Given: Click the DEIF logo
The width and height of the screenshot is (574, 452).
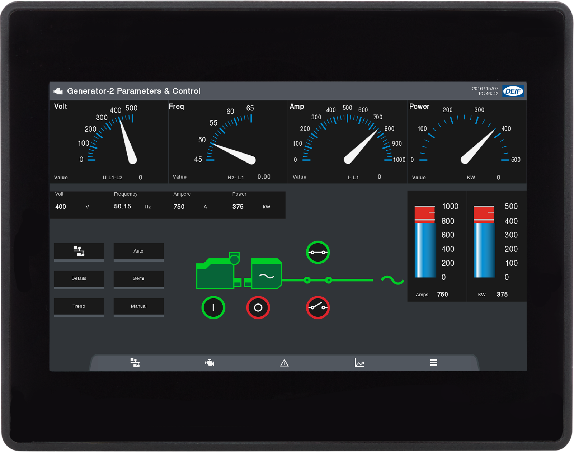Looking at the screenshot, I should click(x=513, y=91).
